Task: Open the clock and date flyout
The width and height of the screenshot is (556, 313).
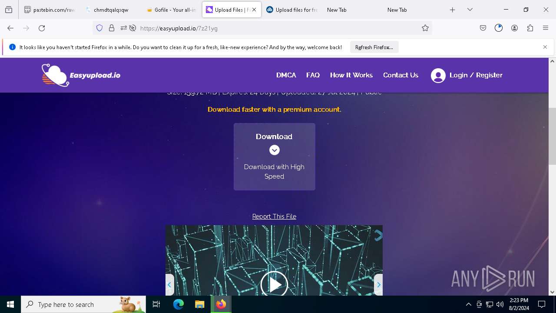Action: tap(519, 304)
